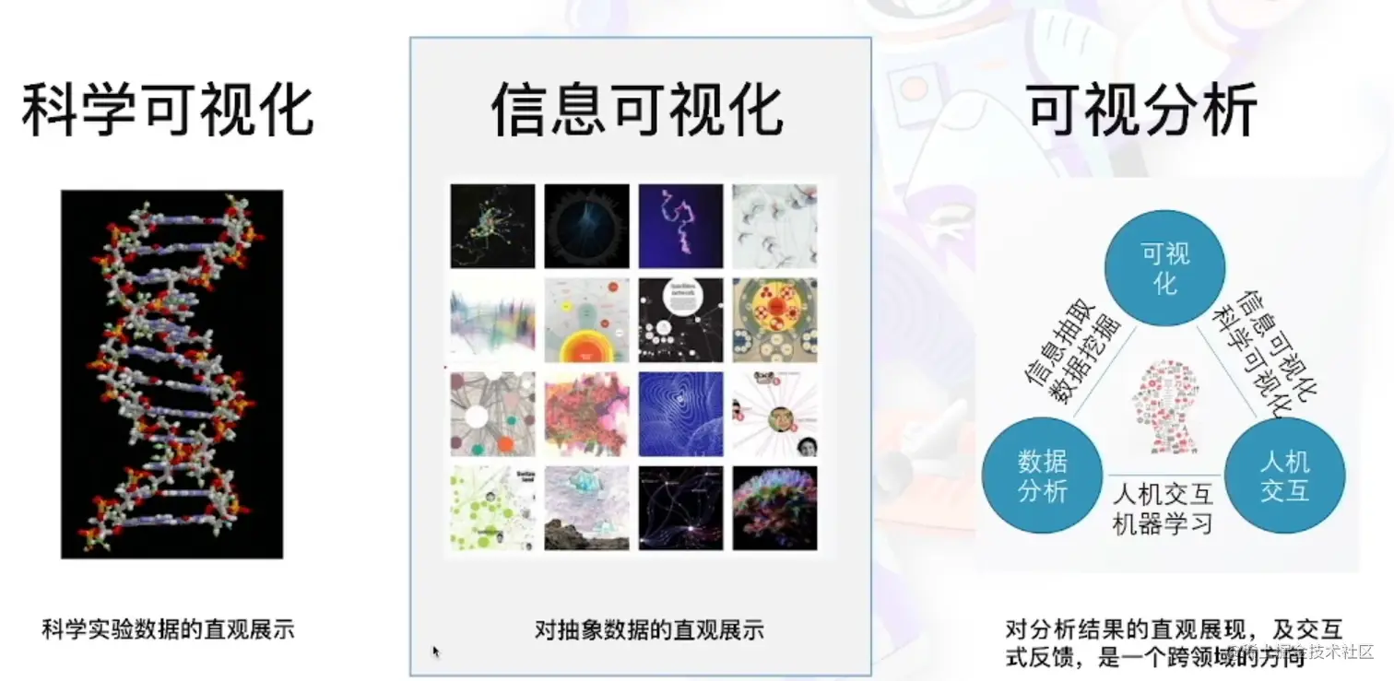Open the purple lightning-shaped thumbnail in top row
Image resolution: width=1394 pixels, height=681 pixels.
click(x=681, y=226)
